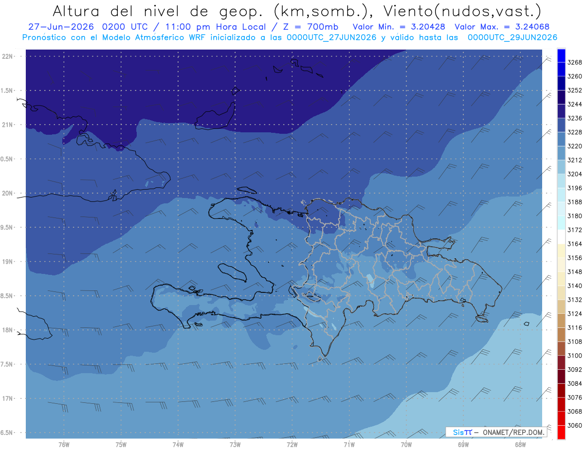Click the '70W' longitude label

coord(406,444)
